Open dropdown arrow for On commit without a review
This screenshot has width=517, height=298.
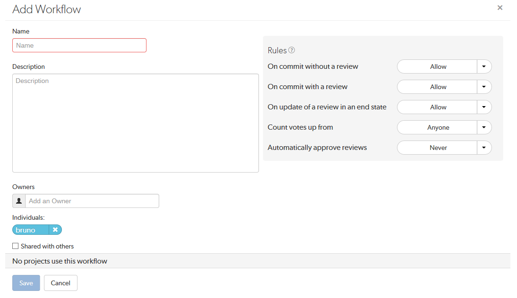484,66
